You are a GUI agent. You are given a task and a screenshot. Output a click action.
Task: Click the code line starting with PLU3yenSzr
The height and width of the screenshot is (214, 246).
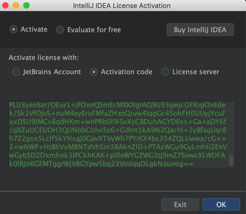click(x=117, y=105)
